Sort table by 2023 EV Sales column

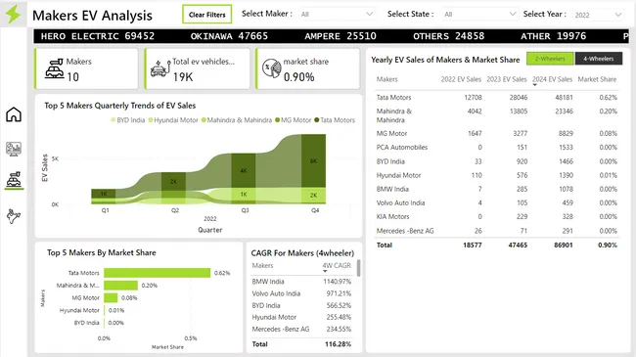tap(507, 79)
